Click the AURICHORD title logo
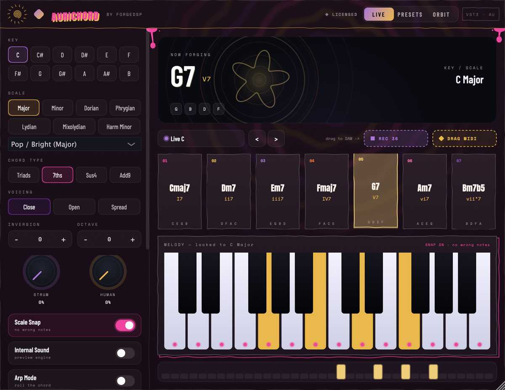Viewport: 505px width, 390px height. point(75,16)
